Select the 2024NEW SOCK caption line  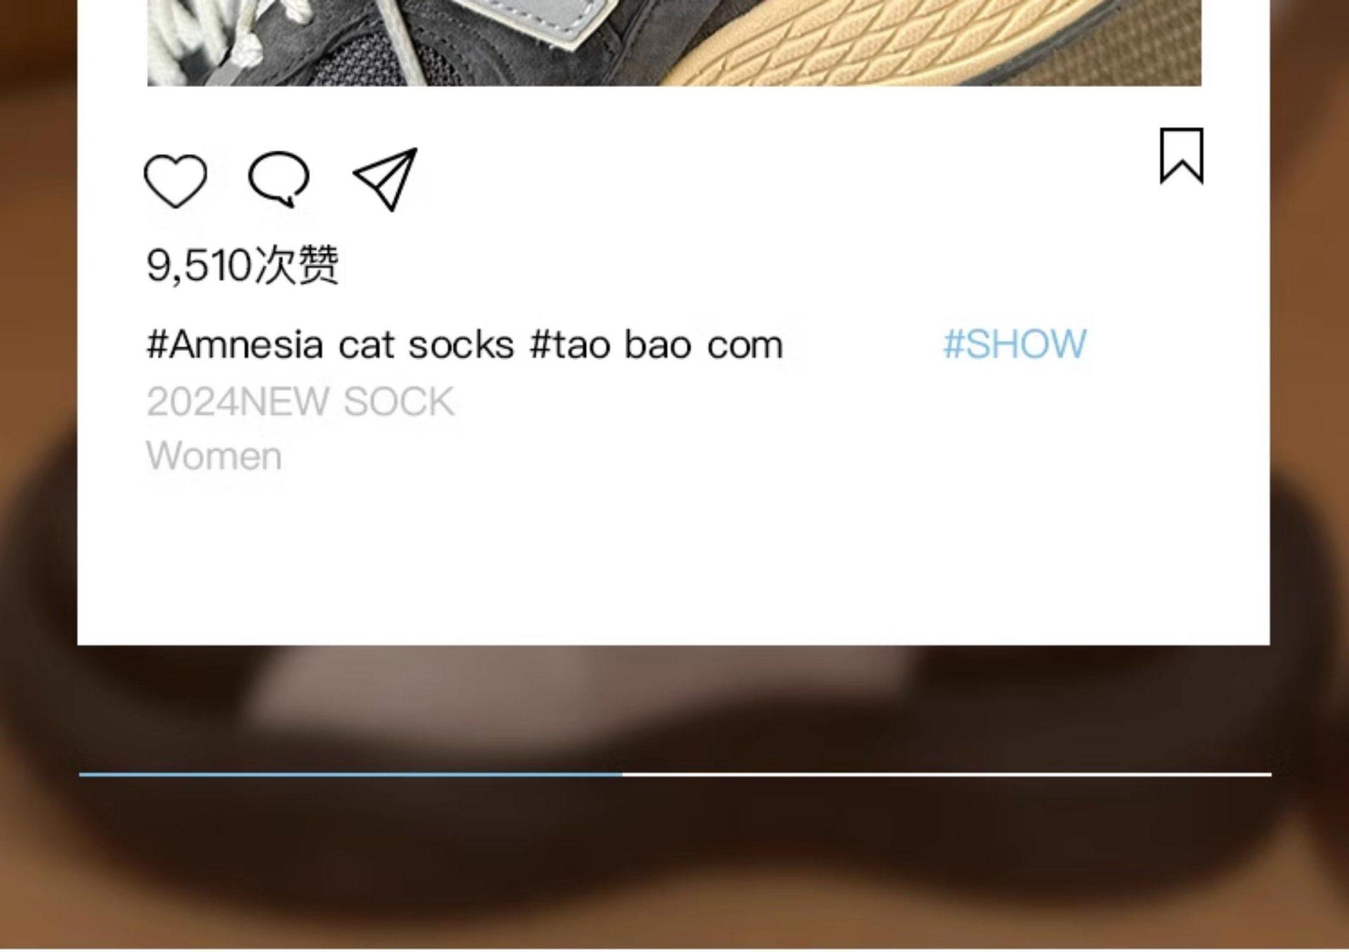click(300, 402)
